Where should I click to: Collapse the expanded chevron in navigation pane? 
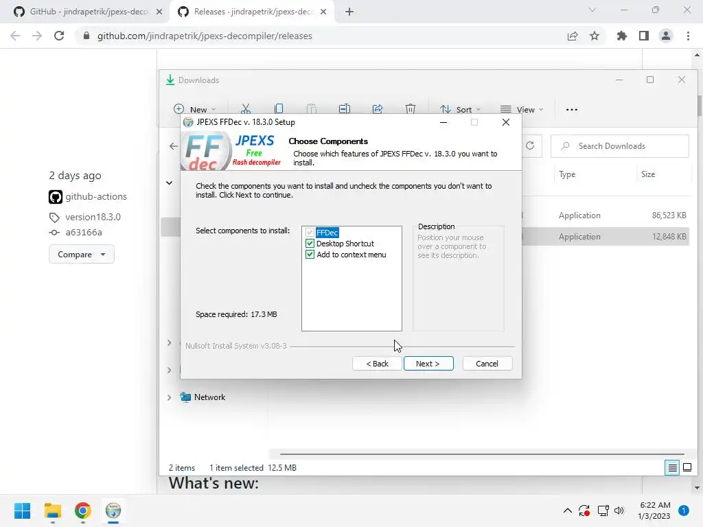click(169, 183)
